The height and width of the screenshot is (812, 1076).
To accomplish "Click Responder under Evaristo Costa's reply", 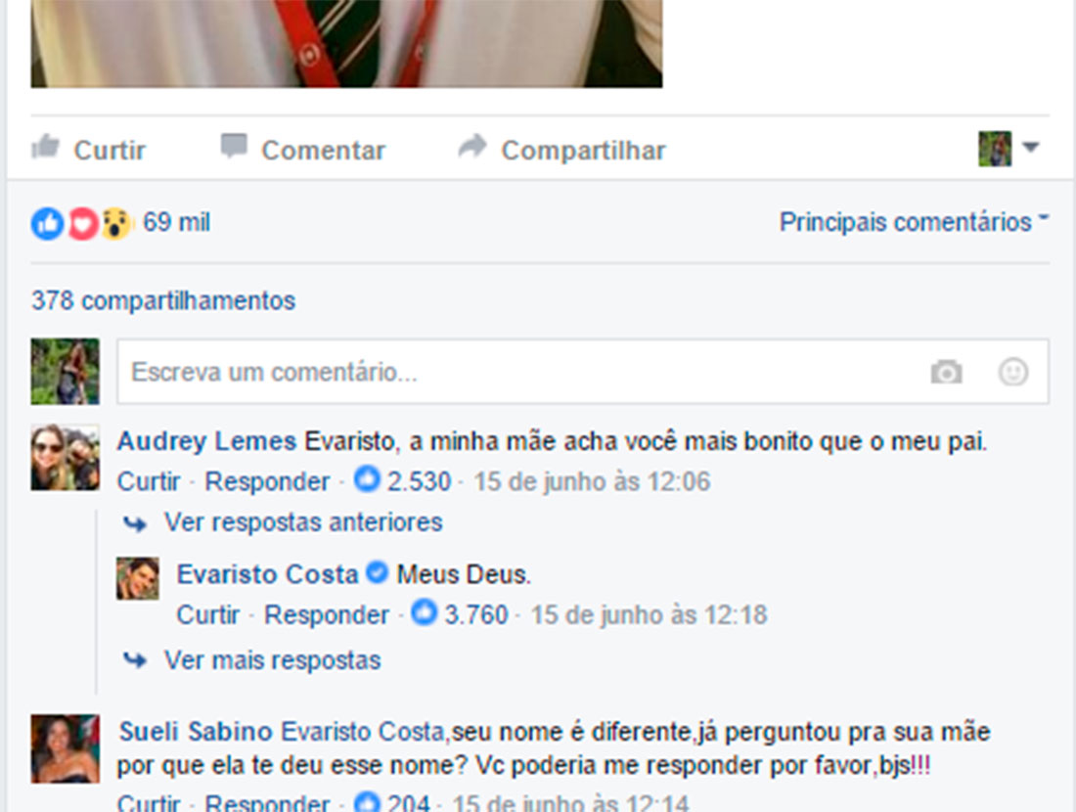I will click(326, 615).
